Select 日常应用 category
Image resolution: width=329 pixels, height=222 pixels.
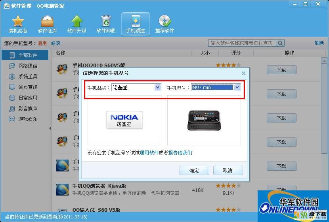pos(25,98)
